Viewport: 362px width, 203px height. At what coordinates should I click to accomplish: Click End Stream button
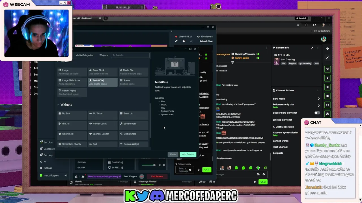pos(157,176)
